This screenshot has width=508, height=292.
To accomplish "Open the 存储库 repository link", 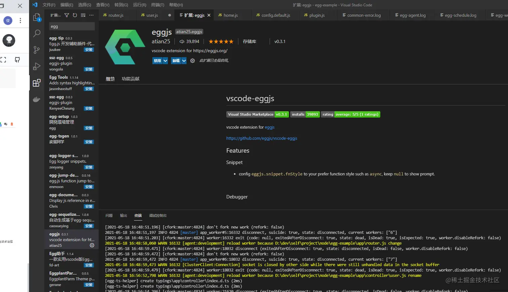I will click(x=249, y=42).
